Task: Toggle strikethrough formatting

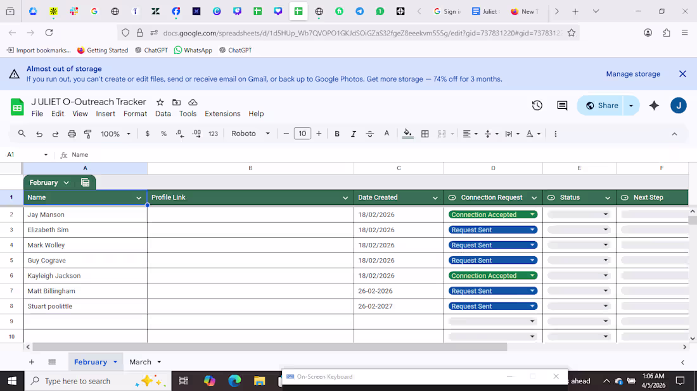Action: (370, 134)
